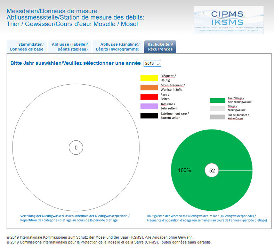Click the Verteilung der Niedrigwasserklassen caption
This screenshot has width=274, height=247.
point(75,218)
